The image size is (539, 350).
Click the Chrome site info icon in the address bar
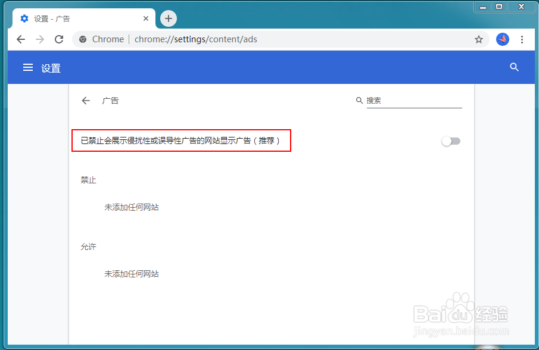point(83,39)
